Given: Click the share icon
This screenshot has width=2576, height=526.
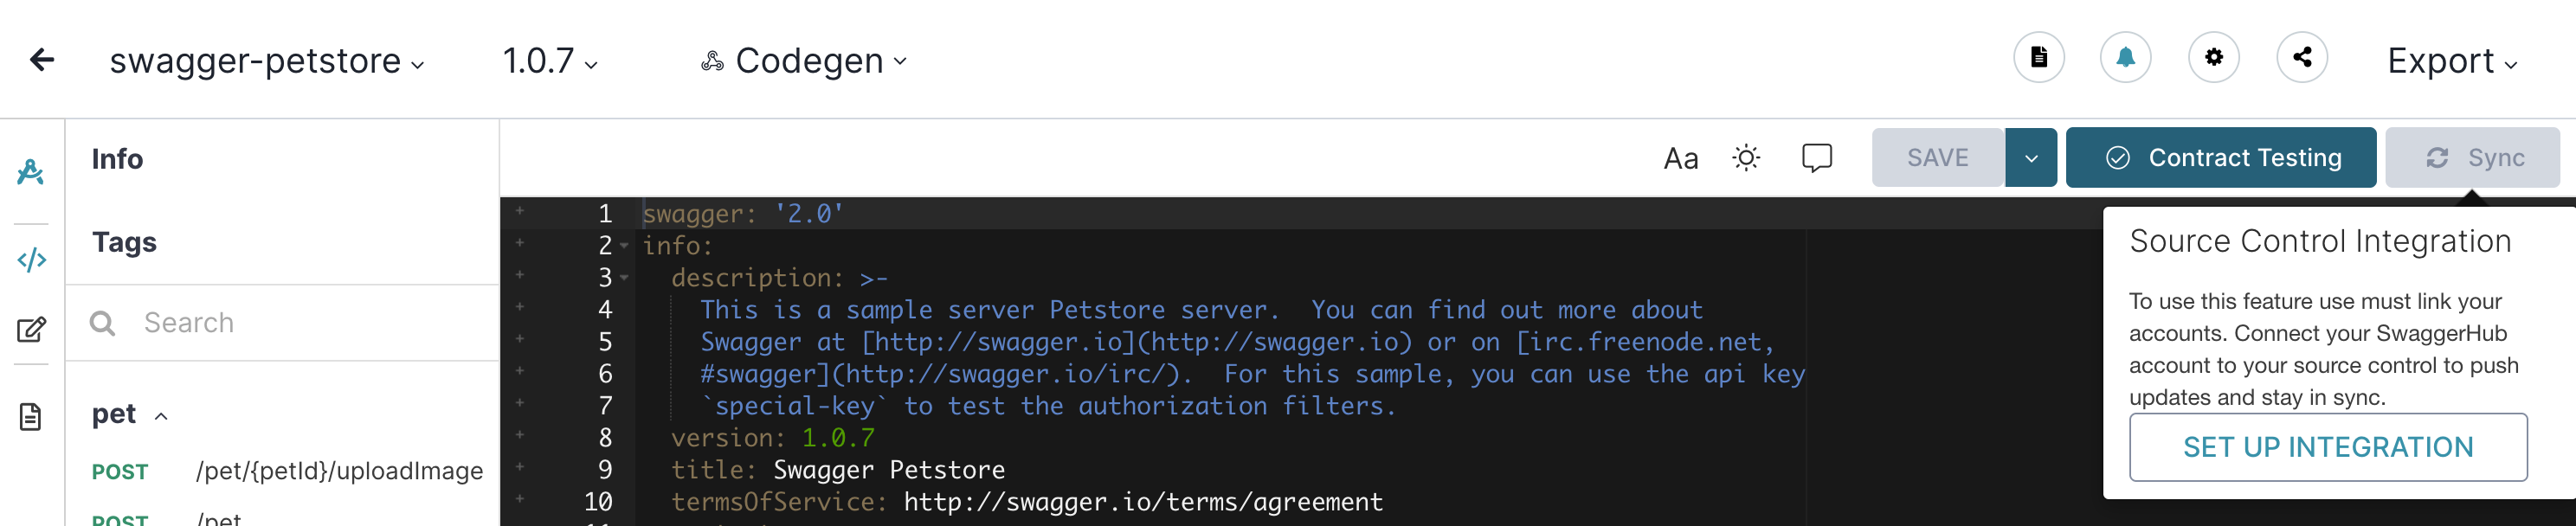Looking at the screenshot, I should click(x=2302, y=58).
